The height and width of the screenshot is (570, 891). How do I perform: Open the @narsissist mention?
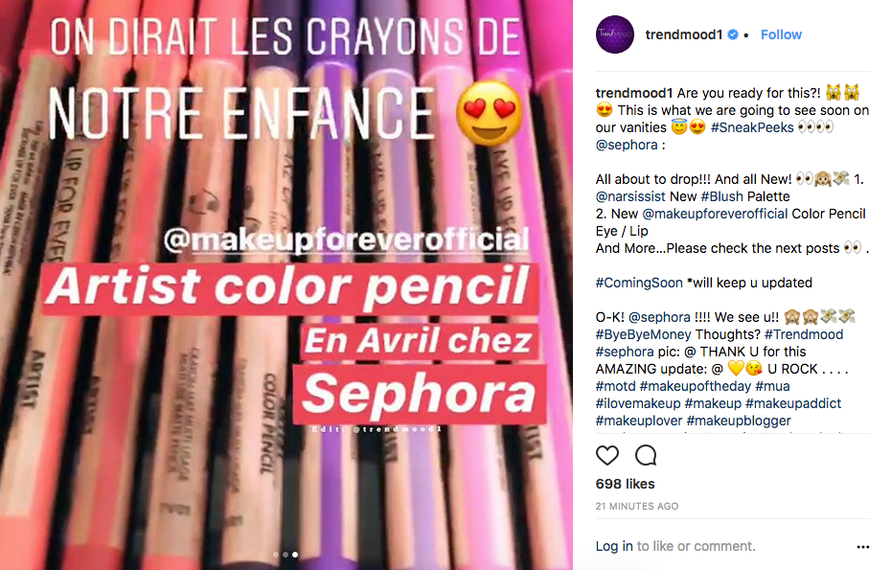[630, 196]
